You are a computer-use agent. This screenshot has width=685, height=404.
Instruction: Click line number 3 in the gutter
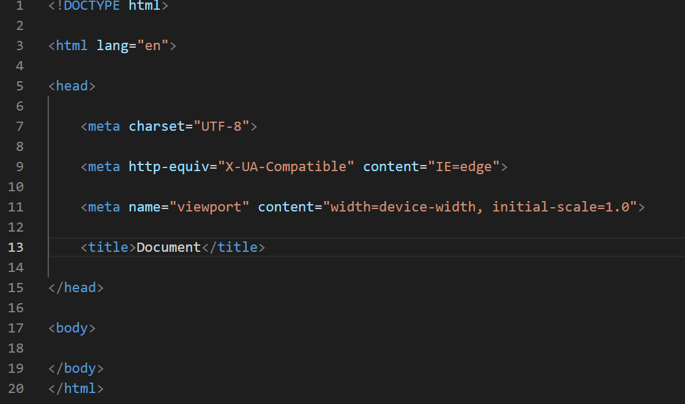pyautogui.click(x=20, y=46)
